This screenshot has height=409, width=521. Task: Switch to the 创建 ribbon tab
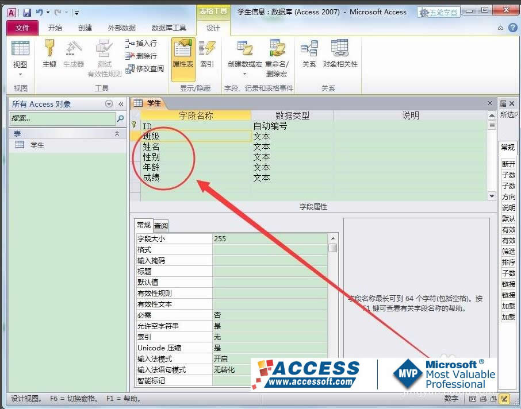(x=85, y=28)
